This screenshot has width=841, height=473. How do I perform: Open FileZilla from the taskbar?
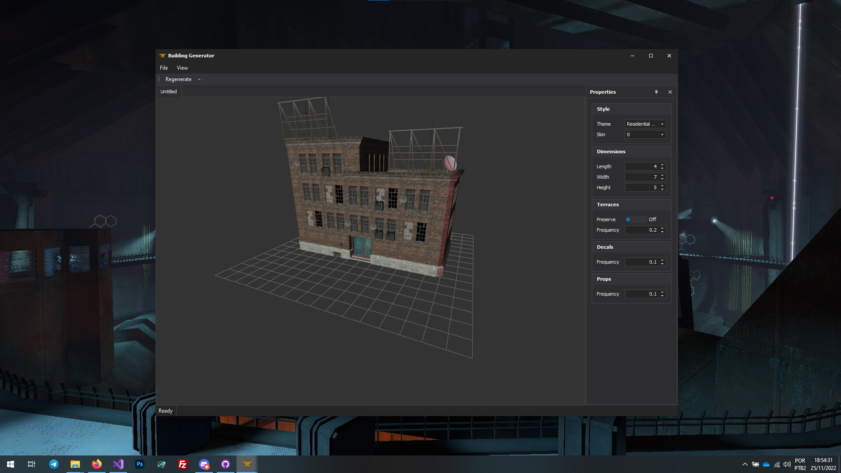[x=183, y=464]
